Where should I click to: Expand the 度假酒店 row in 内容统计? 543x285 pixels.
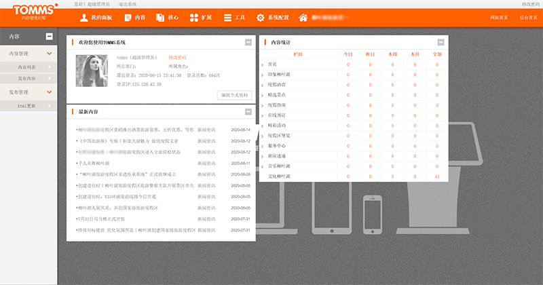[263, 85]
